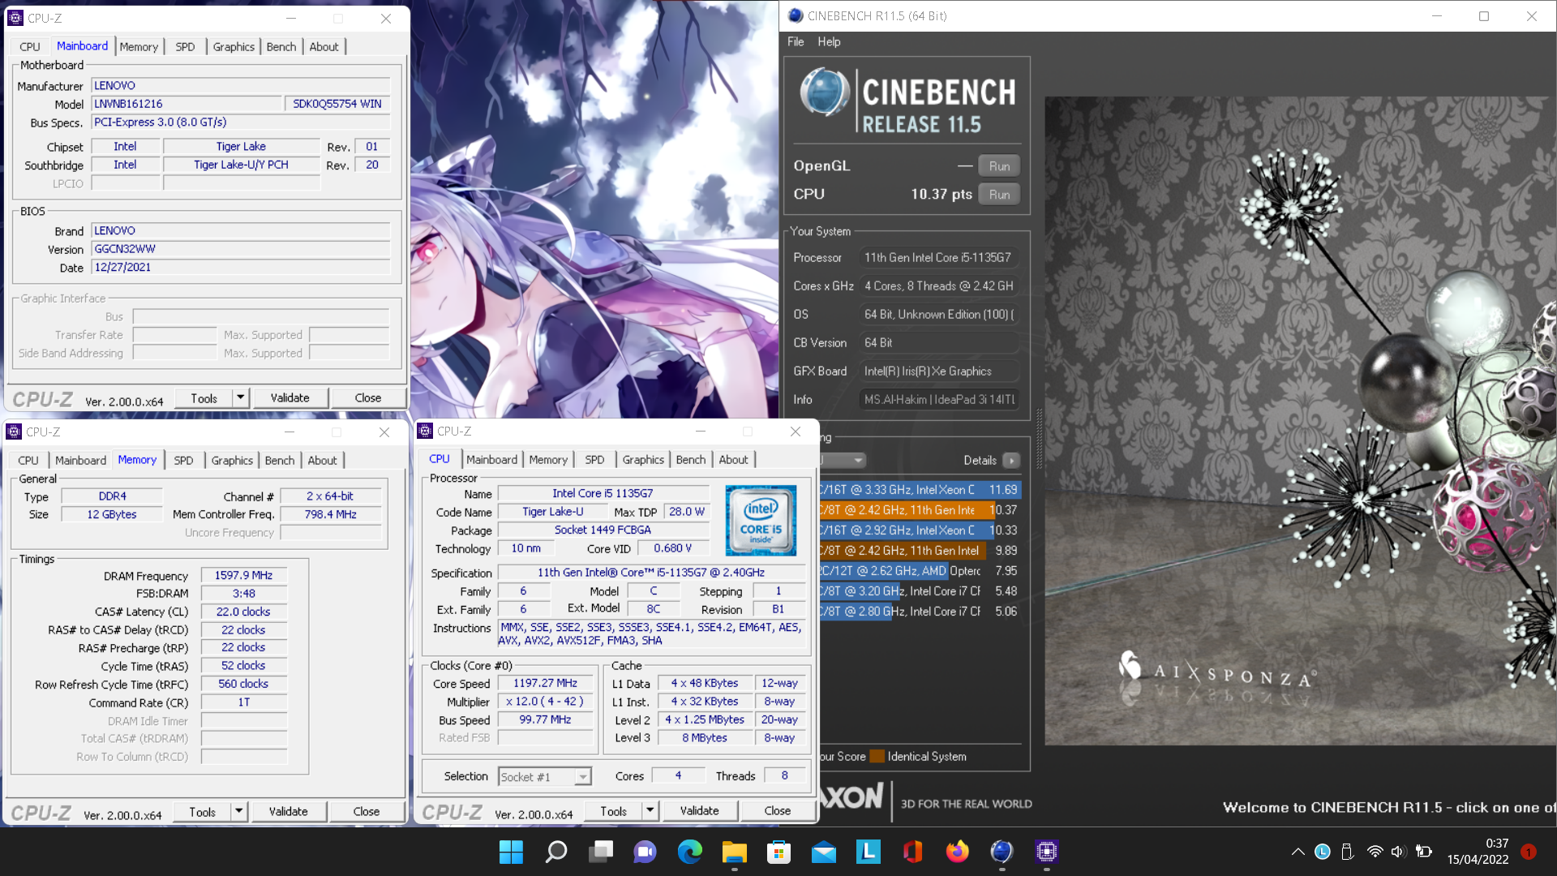The height and width of the screenshot is (876, 1557).
Task: Switch to SPD tab in Mainboard window
Action: tap(185, 46)
